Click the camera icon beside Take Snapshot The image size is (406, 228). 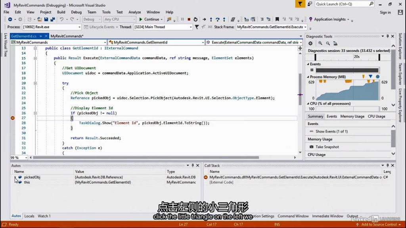coord(312,147)
